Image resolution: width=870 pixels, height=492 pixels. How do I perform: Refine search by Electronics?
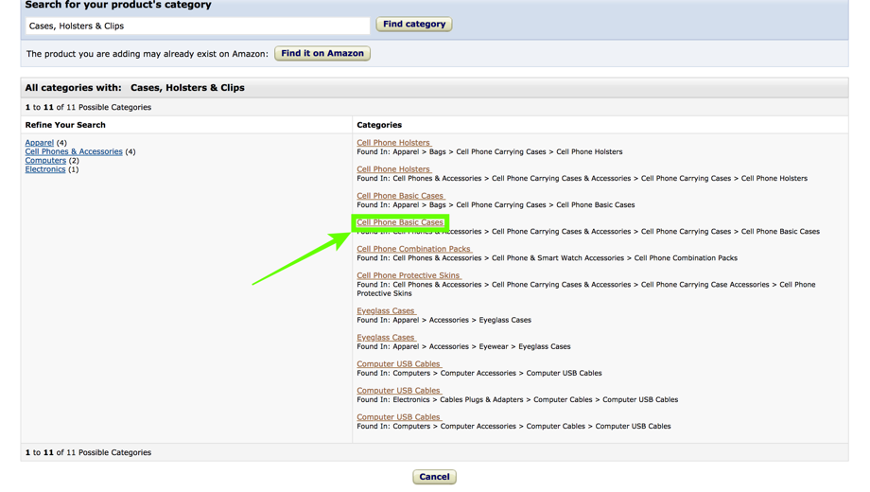45,169
